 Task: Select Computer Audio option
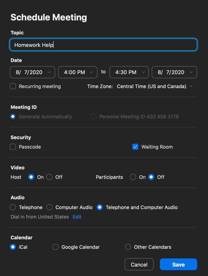pyautogui.click(x=49, y=207)
